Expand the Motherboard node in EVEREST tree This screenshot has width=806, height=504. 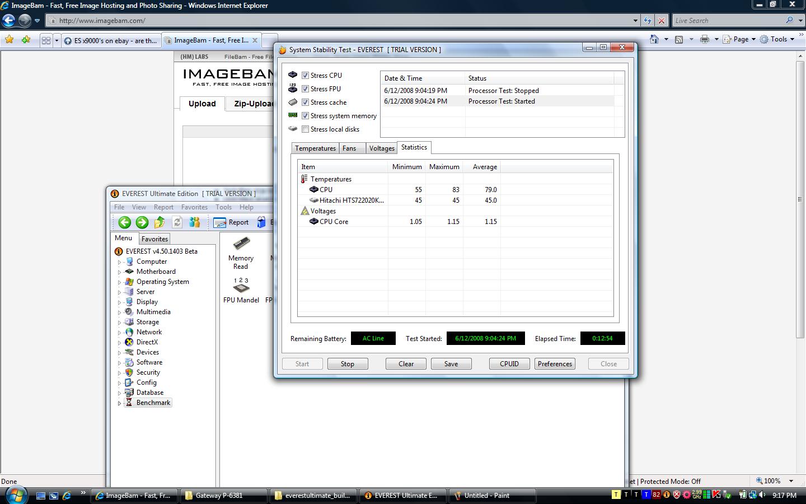[119, 272]
